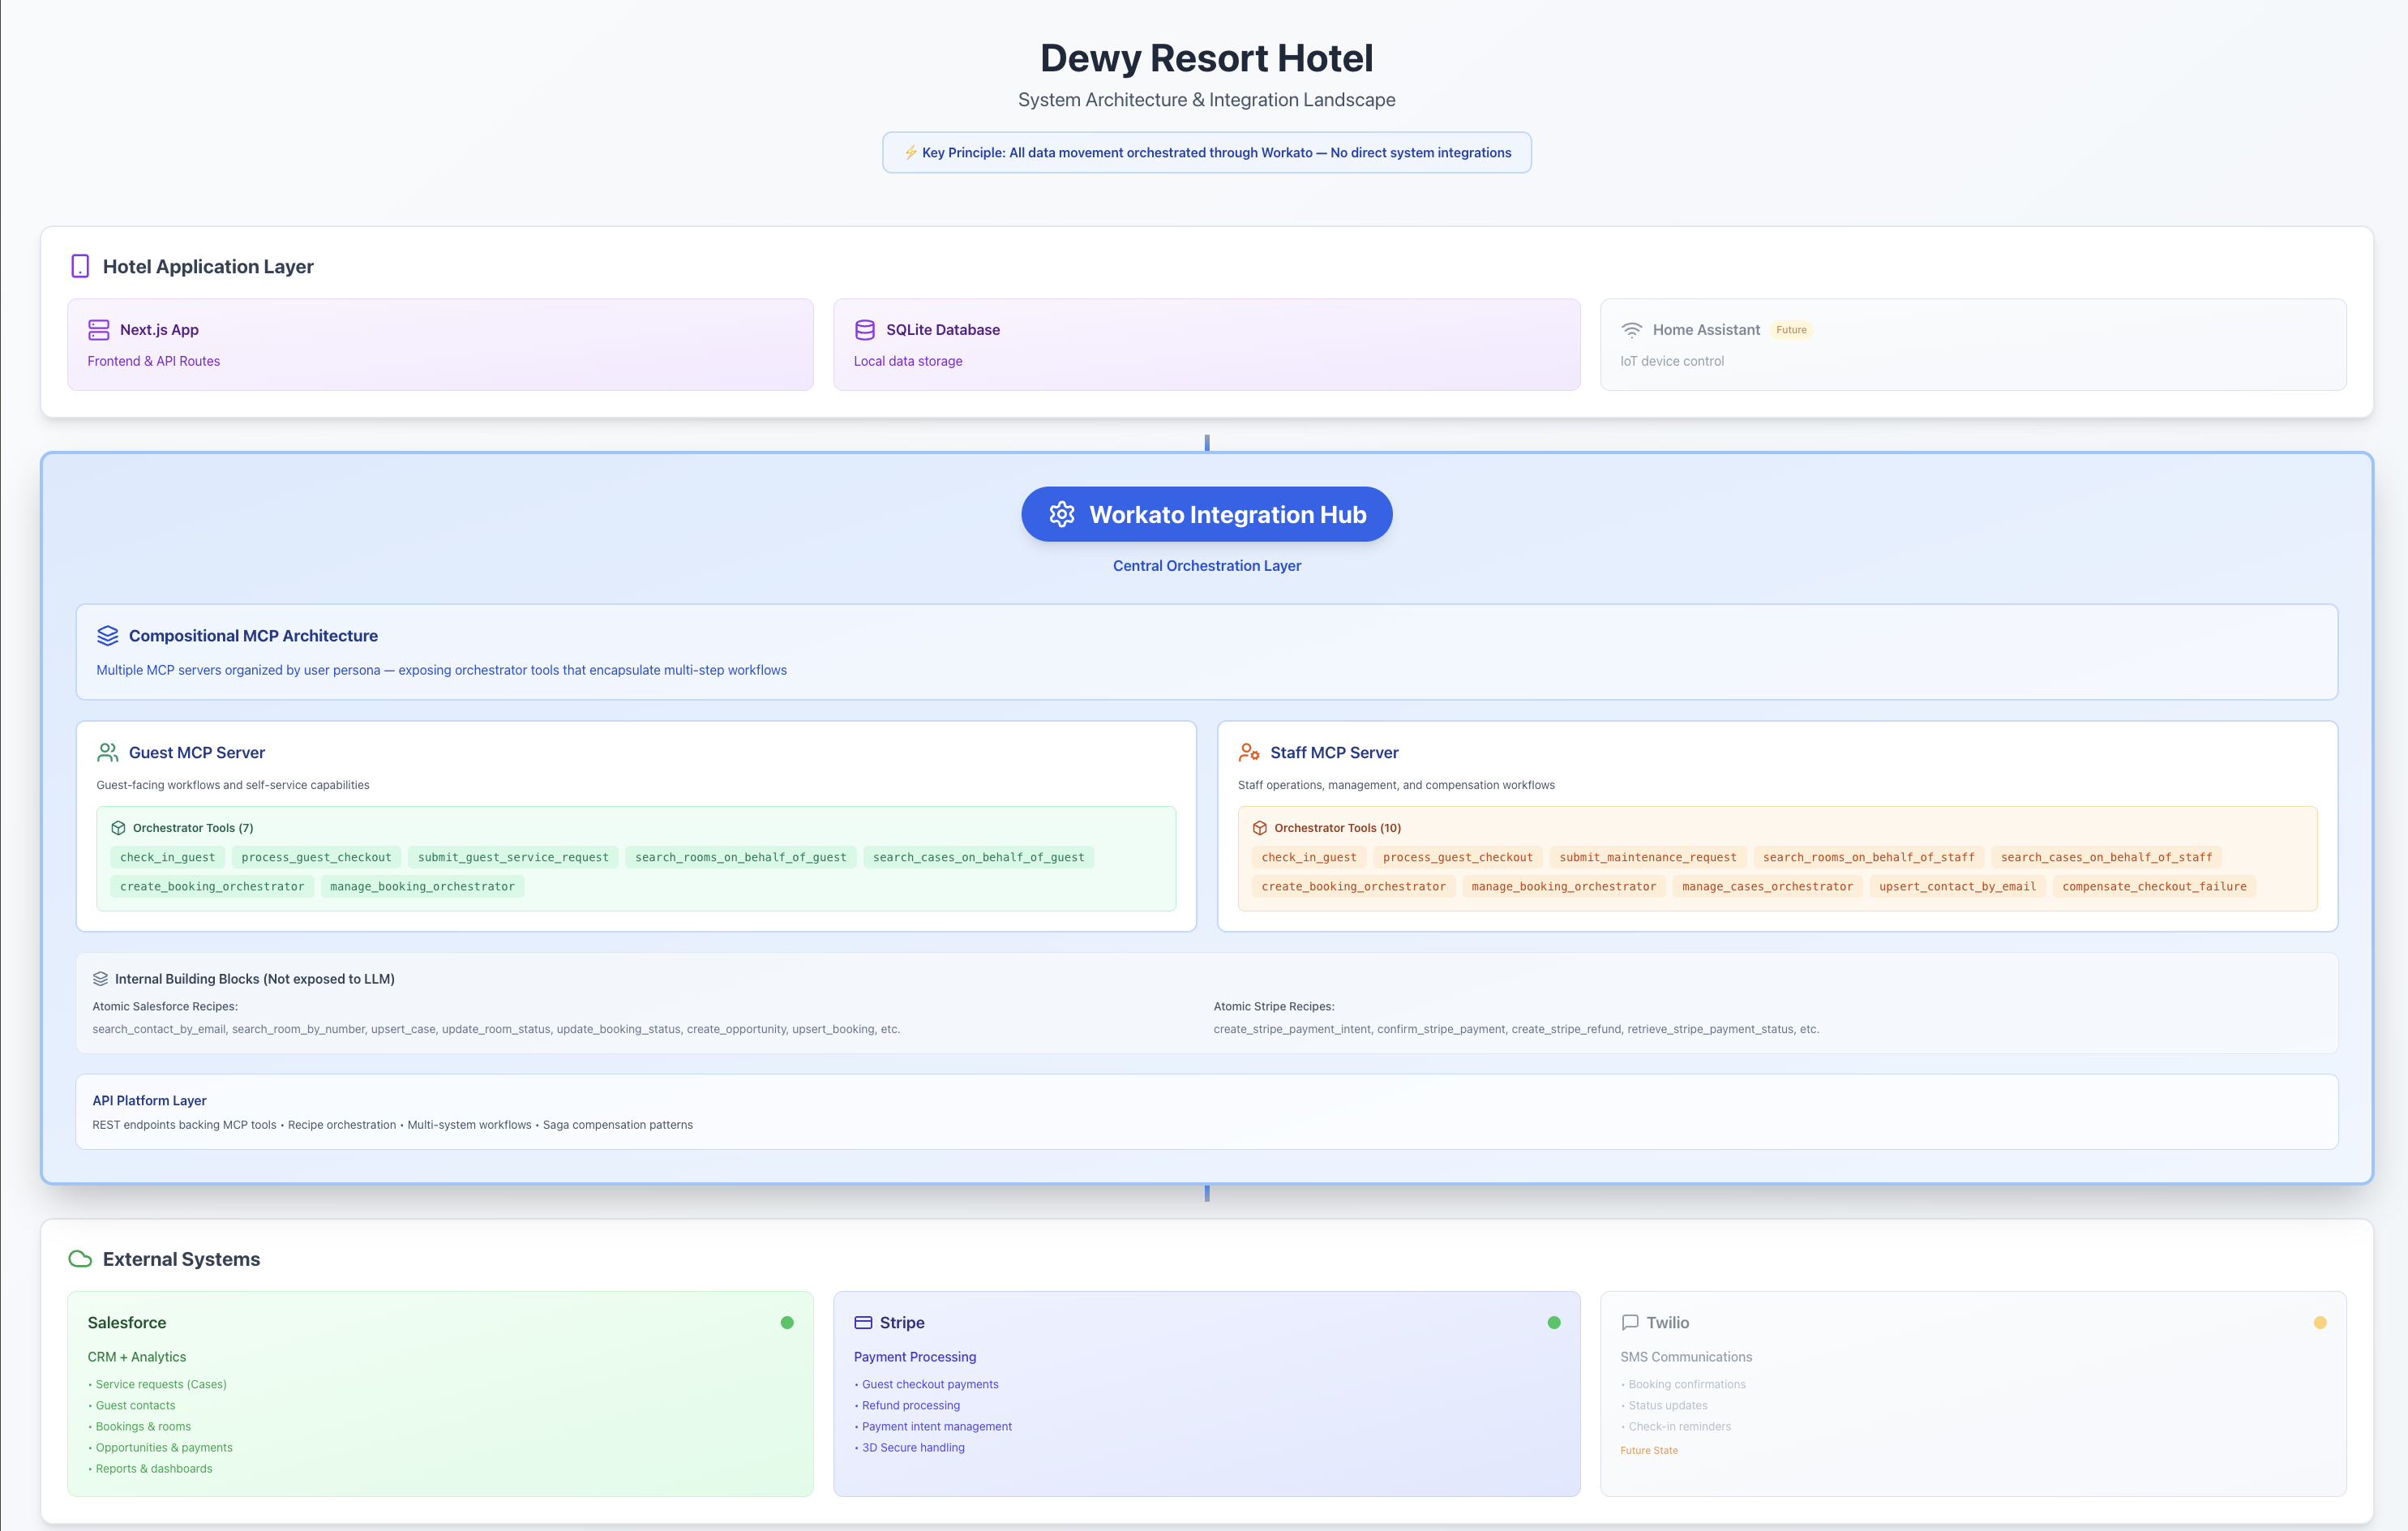Select the manage_cases_orchestrator chip
This screenshot has width=2408, height=1531.
1767,886
